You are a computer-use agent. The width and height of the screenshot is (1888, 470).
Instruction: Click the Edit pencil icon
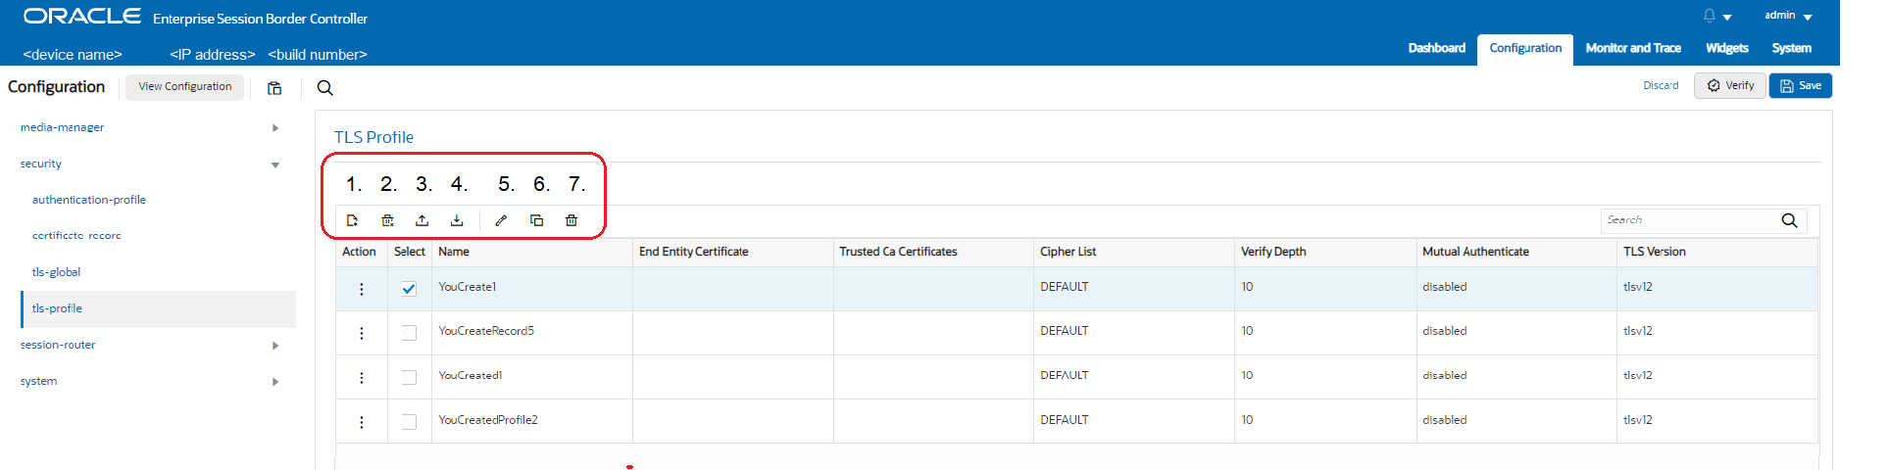[501, 220]
